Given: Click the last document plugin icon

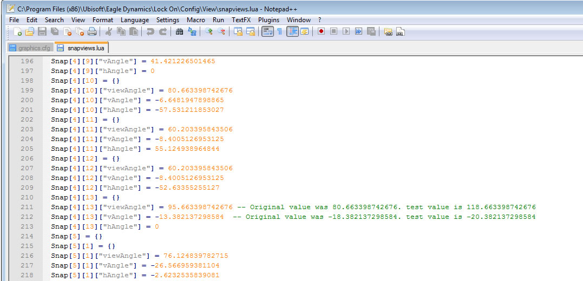Looking at the screenshot, I should click(x=400, y=31).
